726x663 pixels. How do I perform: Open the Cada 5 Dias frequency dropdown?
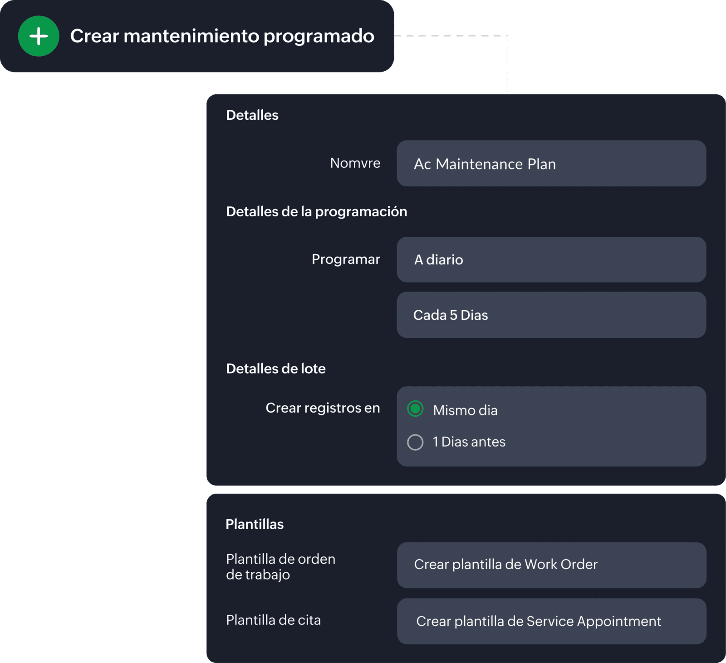pyautogui.click(x=551, y=315)
